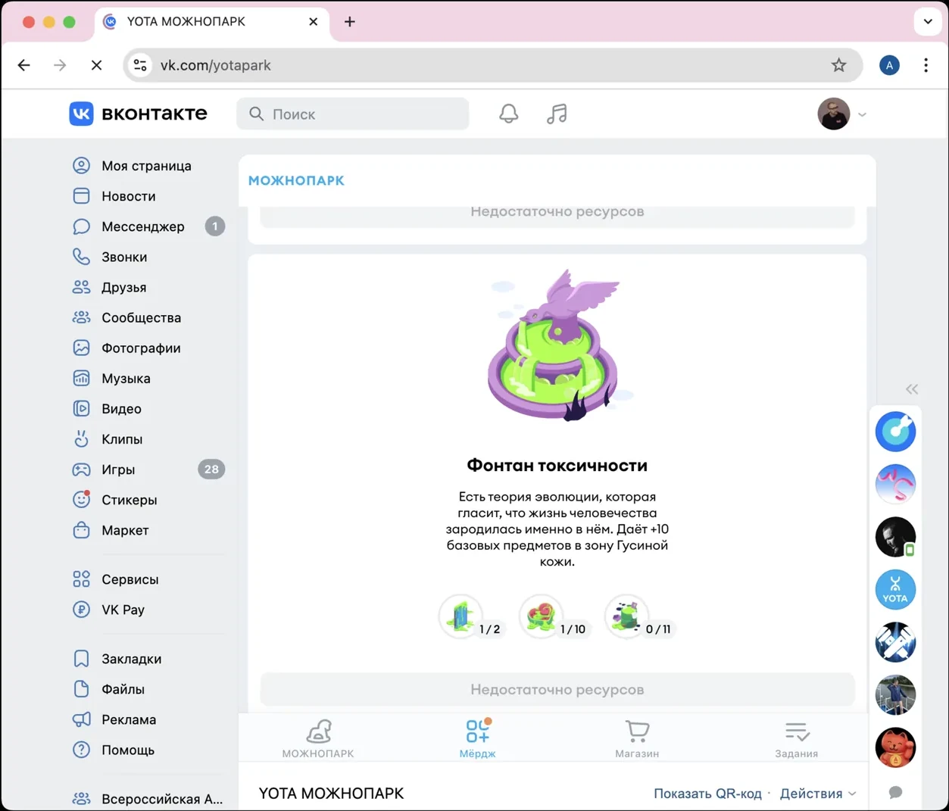Open Файлы section
The width and height of the screenshot is (949, 811).
pos(123,689)
